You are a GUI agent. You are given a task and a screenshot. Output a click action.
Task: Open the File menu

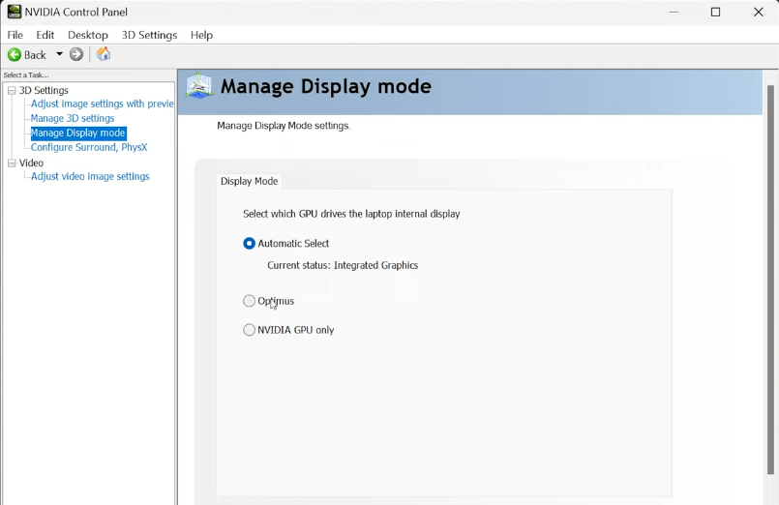point(15,35)
